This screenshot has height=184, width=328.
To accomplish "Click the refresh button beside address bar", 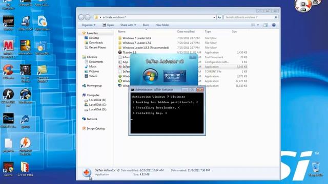I will tap(219, 17).
